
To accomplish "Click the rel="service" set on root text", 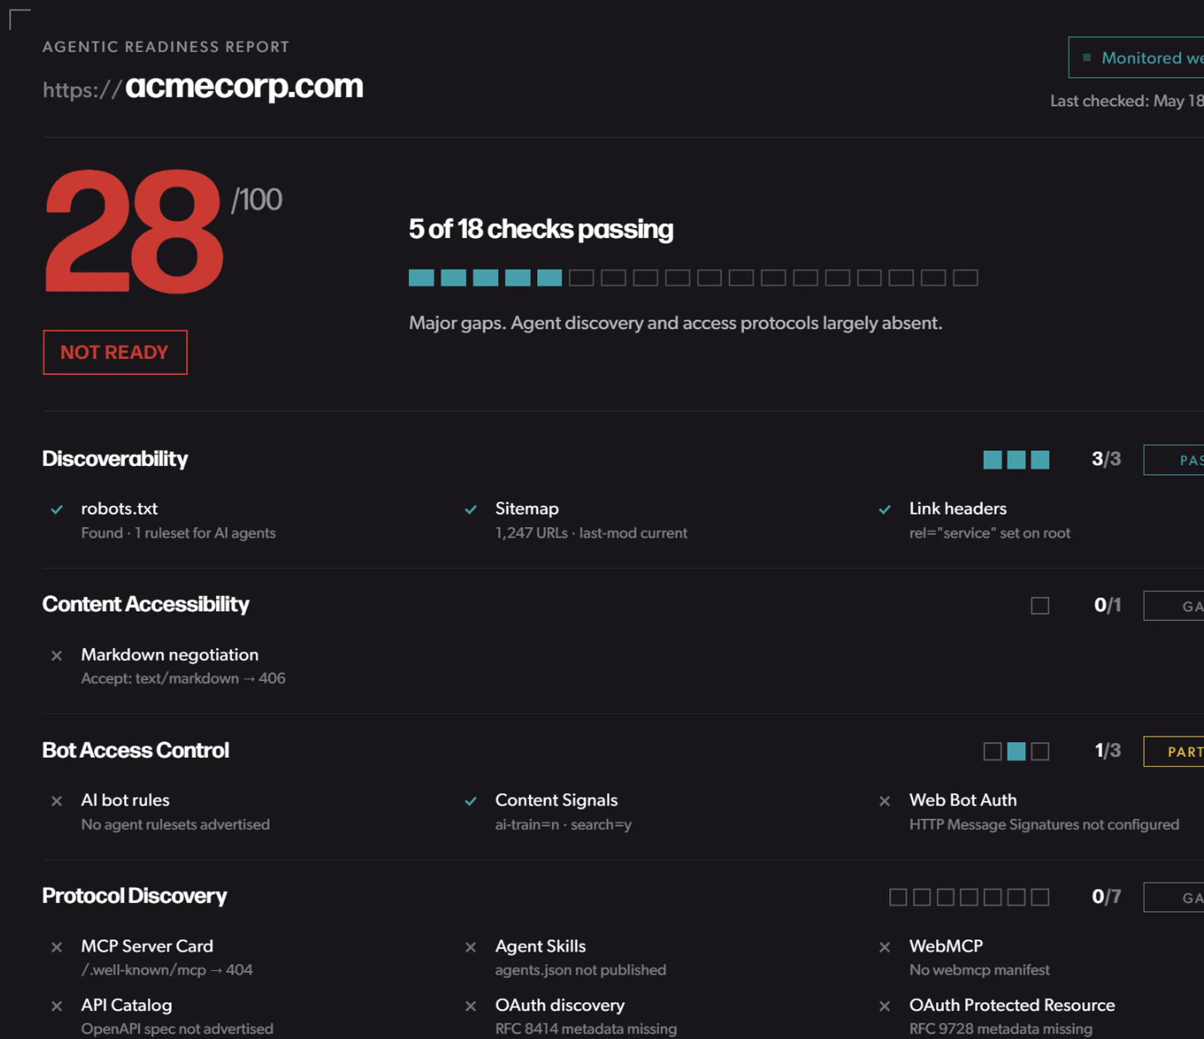I will [990, 533].
